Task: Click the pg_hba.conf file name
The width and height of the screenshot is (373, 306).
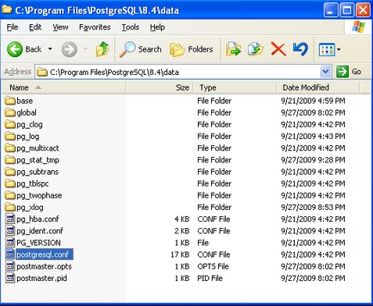Action: click(38, 219)
